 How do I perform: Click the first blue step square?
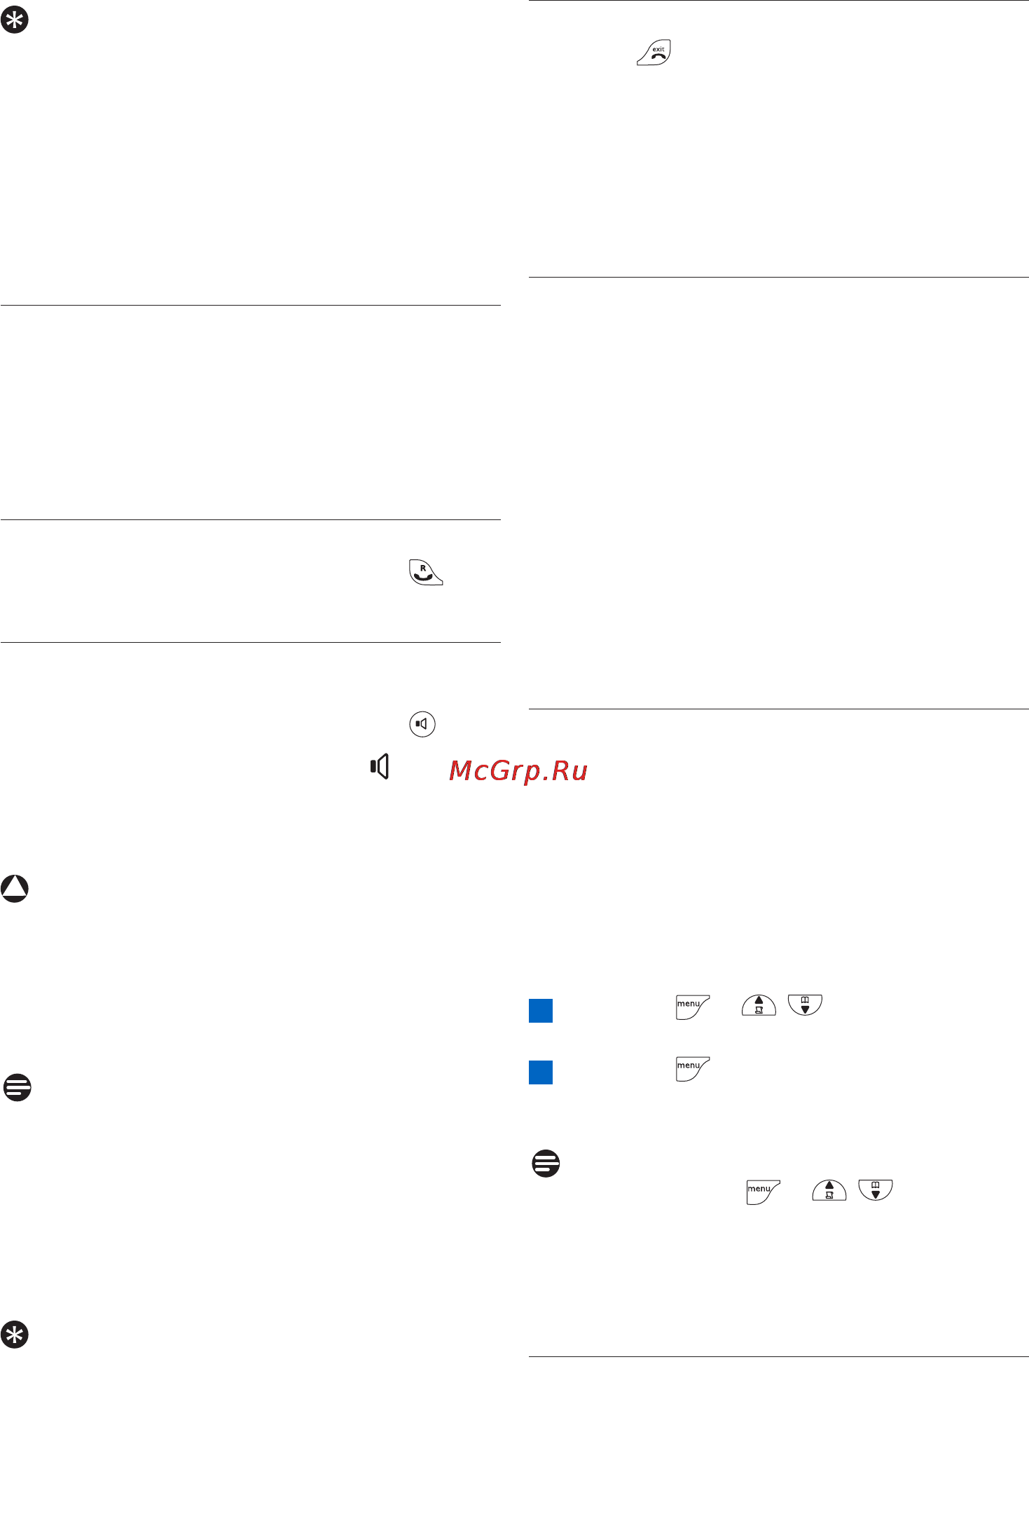point(541,1011)
